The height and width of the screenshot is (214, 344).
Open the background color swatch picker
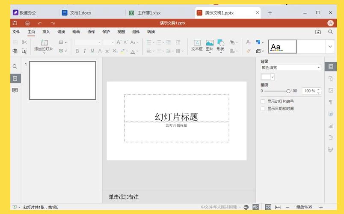[268, 77]
